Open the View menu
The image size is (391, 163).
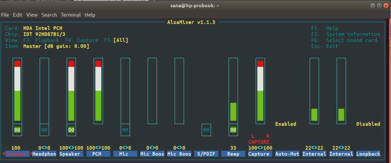[x=32, y=15]
